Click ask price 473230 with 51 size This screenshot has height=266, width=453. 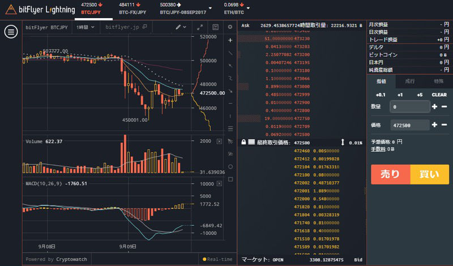(x=302, y=38)
